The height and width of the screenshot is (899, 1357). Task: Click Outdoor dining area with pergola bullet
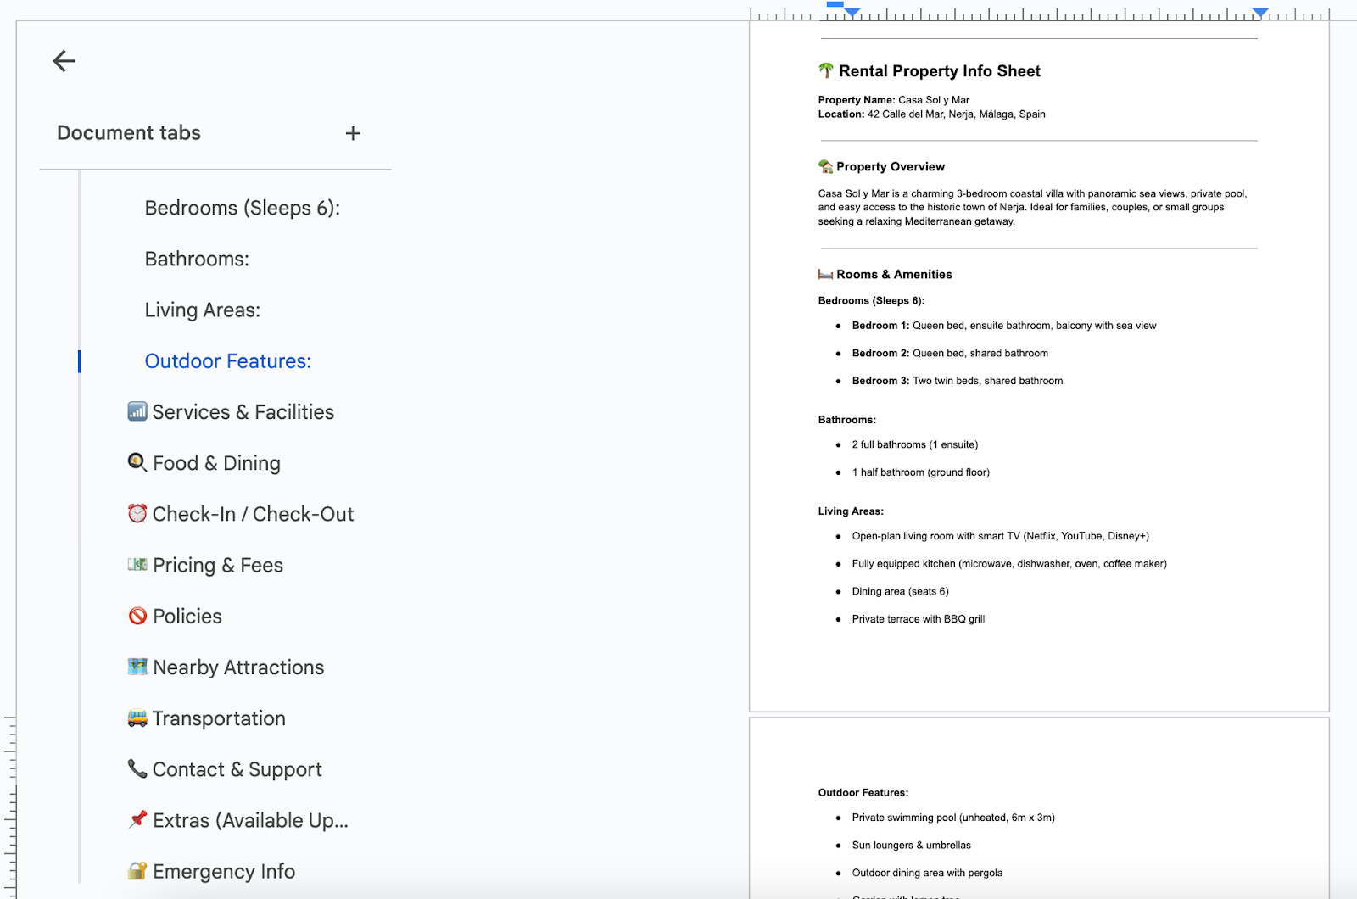927,873
